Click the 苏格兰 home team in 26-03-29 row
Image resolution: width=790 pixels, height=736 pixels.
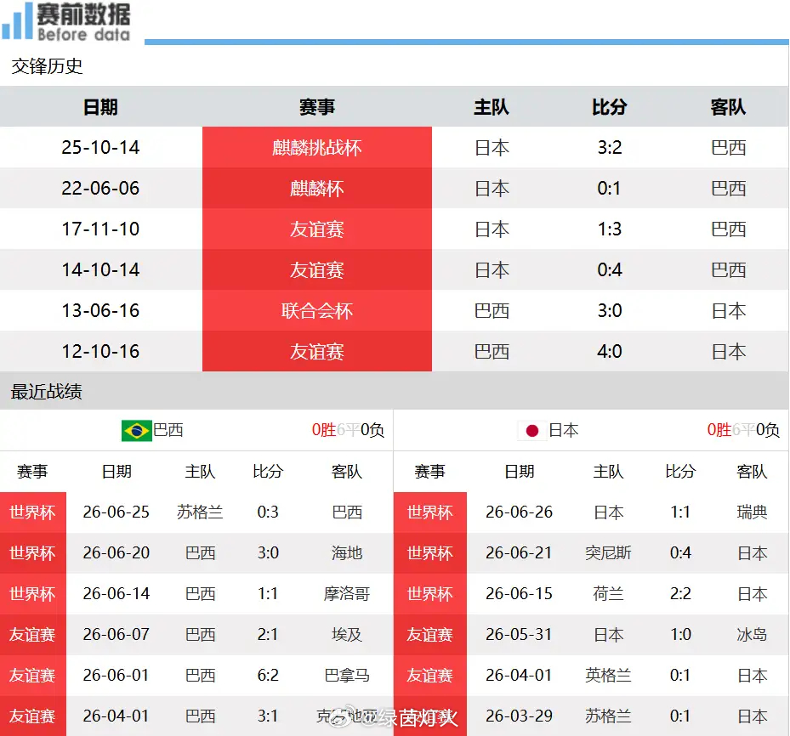pos(608,716)
